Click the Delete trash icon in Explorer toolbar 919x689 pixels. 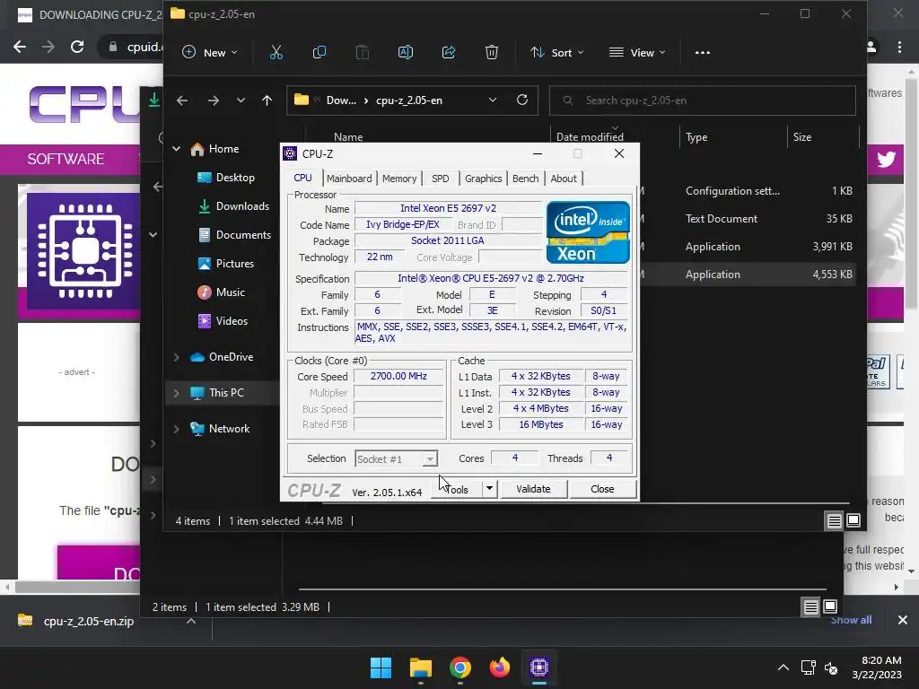click(x=492, y=53)
